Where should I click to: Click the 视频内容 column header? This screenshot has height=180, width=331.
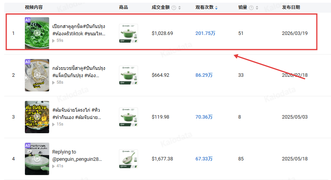34,7
